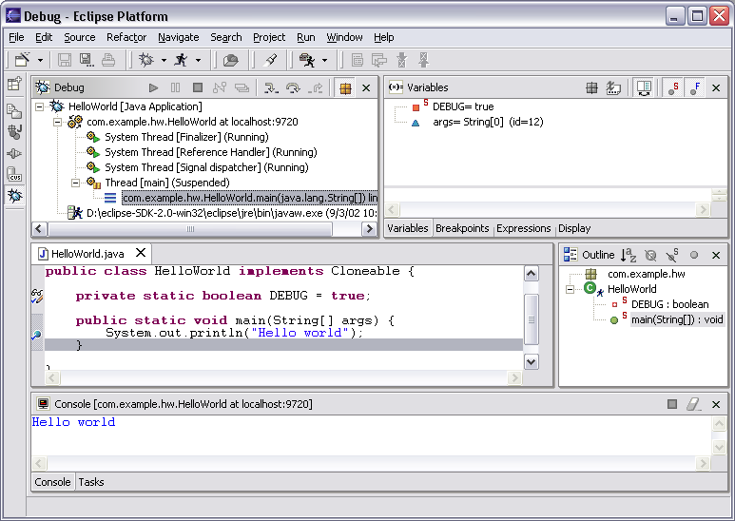The height and width of the screenshot is (521, 735).
Task: Click the New wizard toolbar icon
Action: coord(22,60)
